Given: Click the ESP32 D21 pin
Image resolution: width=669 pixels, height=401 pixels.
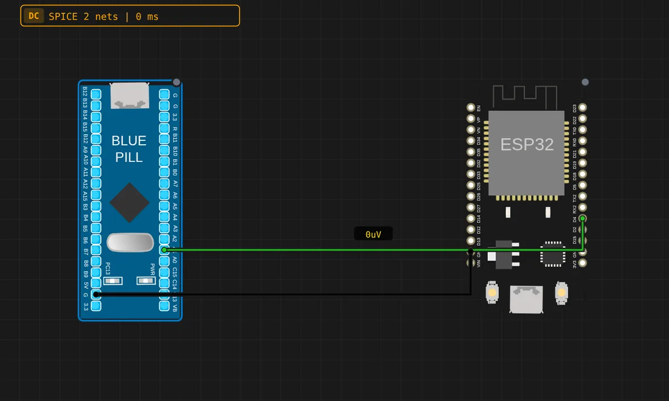Looking at the screenshot, I should point(583,151).
